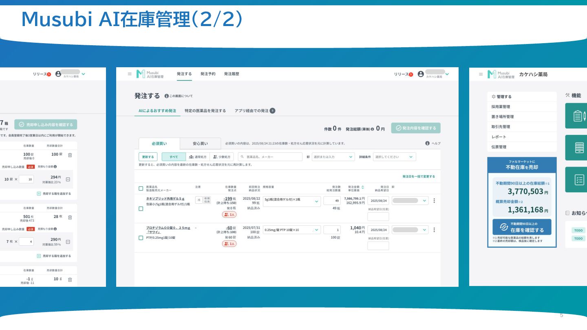This screenshot has width=587, height=330.
Task: Click Musubi logo in center order screen
Action: click(x=150, y=74)
